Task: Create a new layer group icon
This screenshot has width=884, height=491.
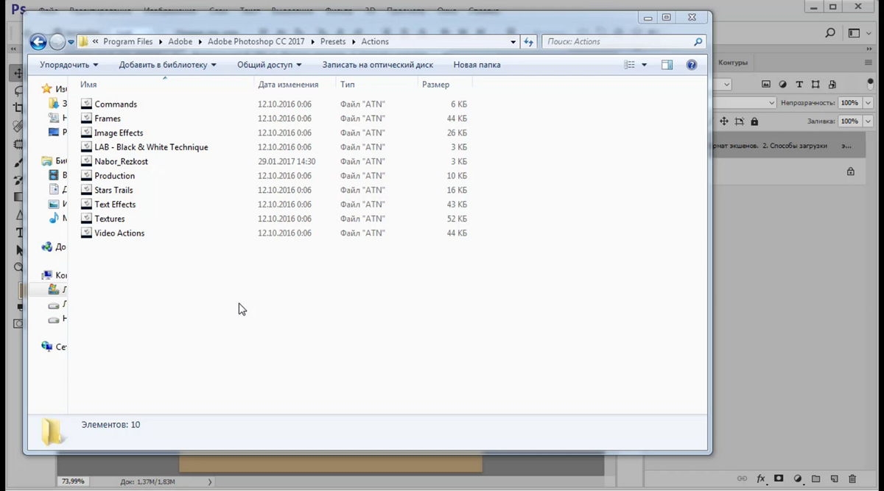Action: [815, 478]
